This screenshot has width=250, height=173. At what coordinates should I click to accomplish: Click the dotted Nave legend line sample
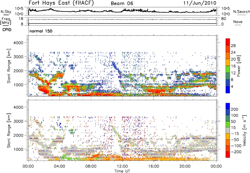(238, 25)
